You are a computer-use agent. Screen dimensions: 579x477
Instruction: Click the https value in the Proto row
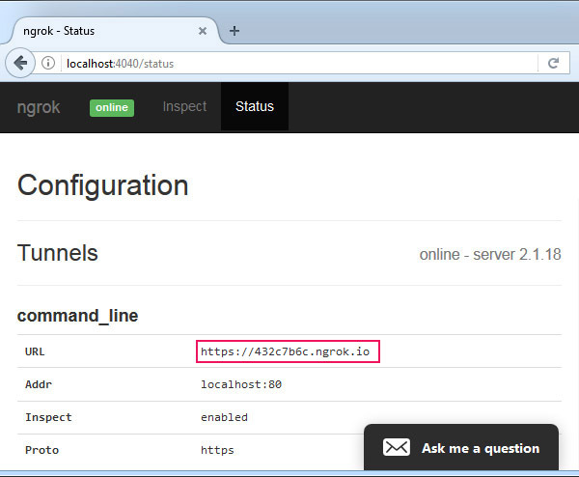(x=217, y=450)
